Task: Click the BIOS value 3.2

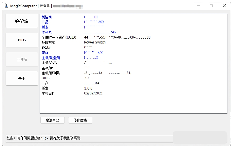Action: point(87,78)
